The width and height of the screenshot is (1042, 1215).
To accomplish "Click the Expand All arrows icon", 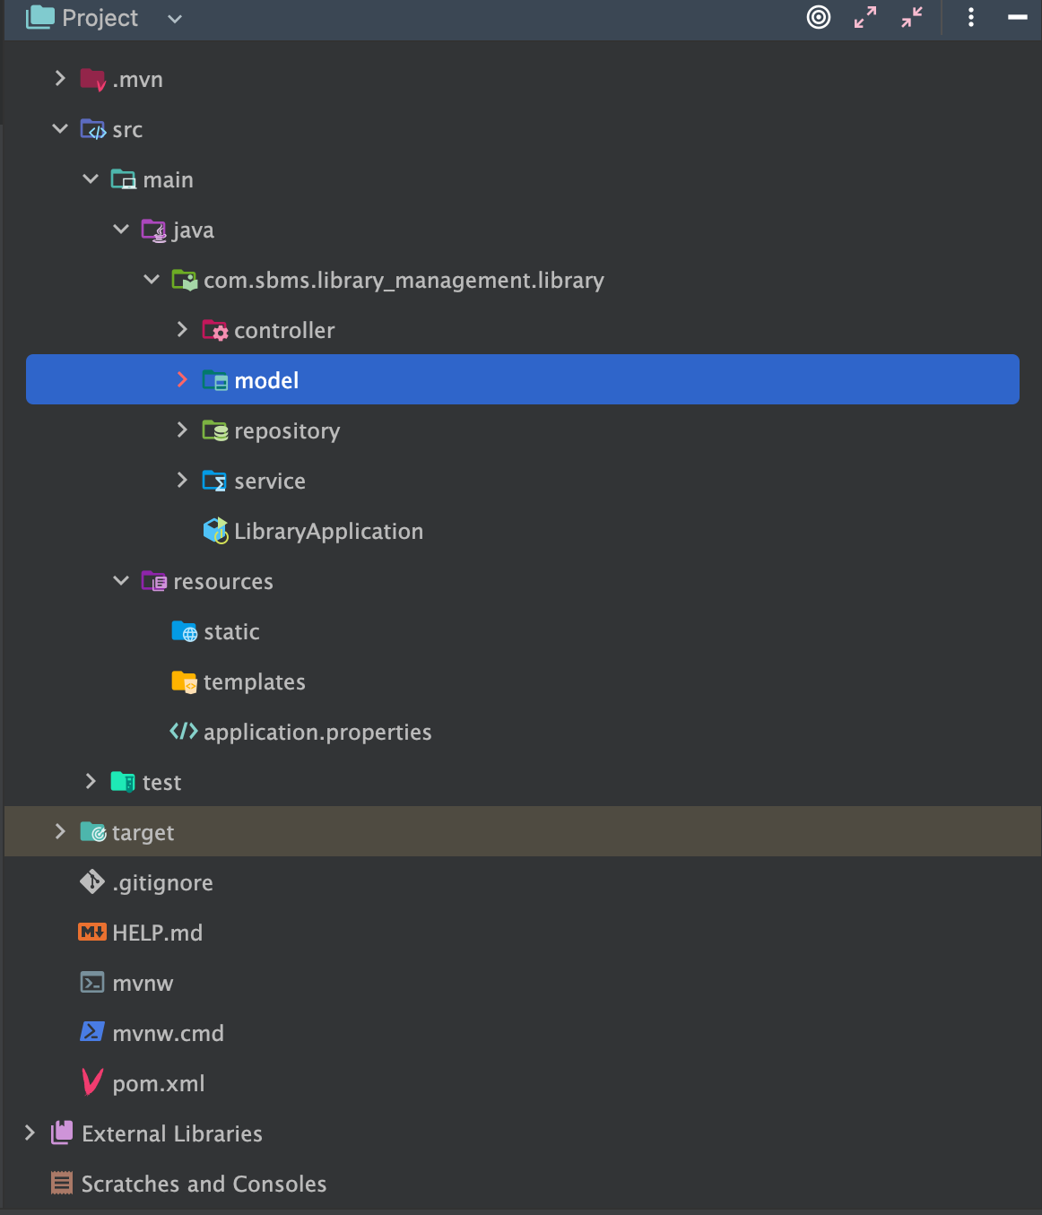I will [865, 17].
